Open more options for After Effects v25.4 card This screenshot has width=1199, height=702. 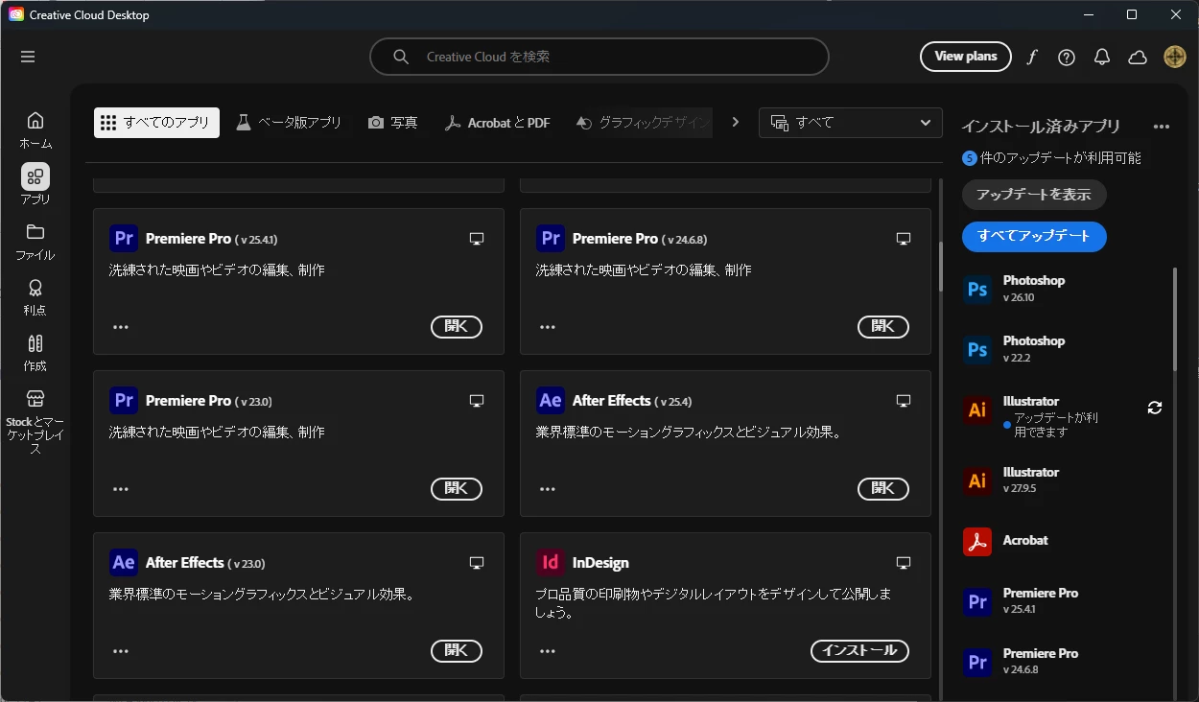548,489
